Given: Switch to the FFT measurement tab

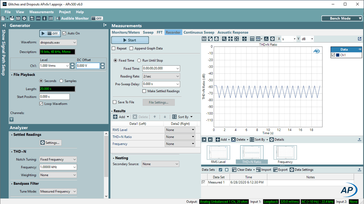Looking at the screenshot, I should point(159,32).
